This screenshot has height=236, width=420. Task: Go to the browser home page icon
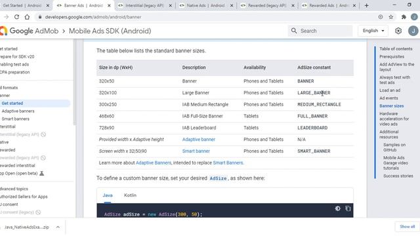pyautogui.click(x=27, y=17)
